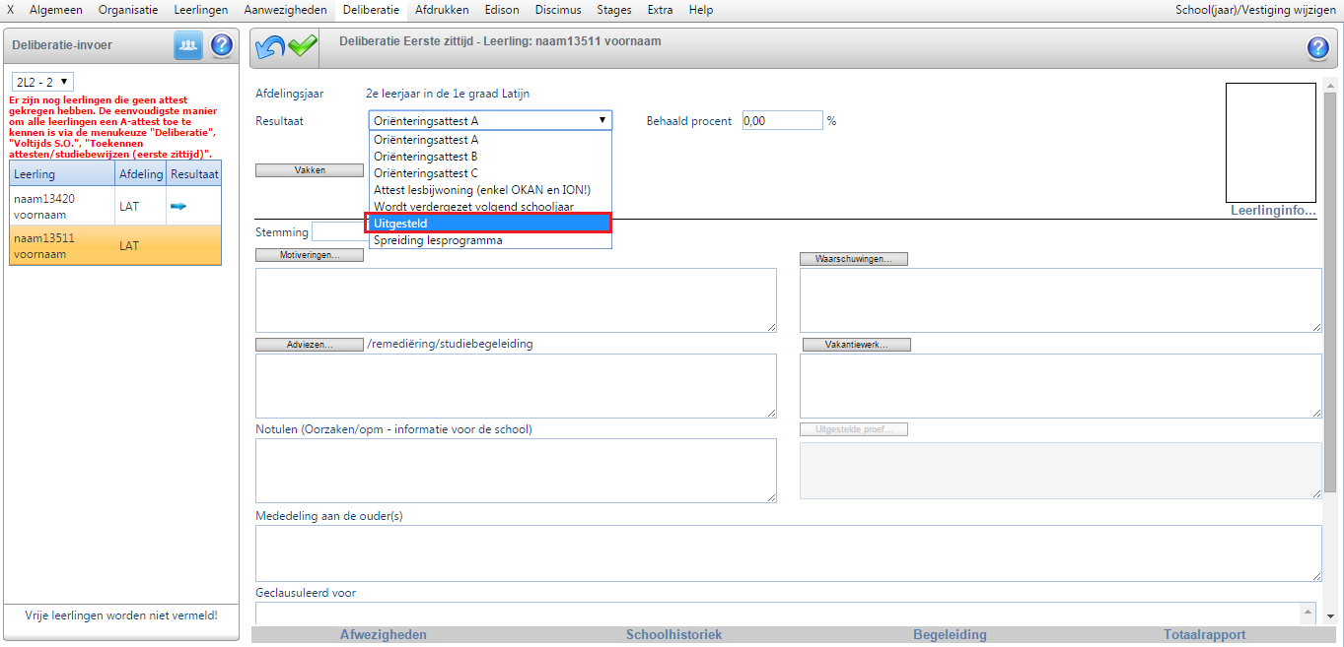Click the help icon at top right header
Viewport: 1344px width, 647px height.
point(1317,48)
